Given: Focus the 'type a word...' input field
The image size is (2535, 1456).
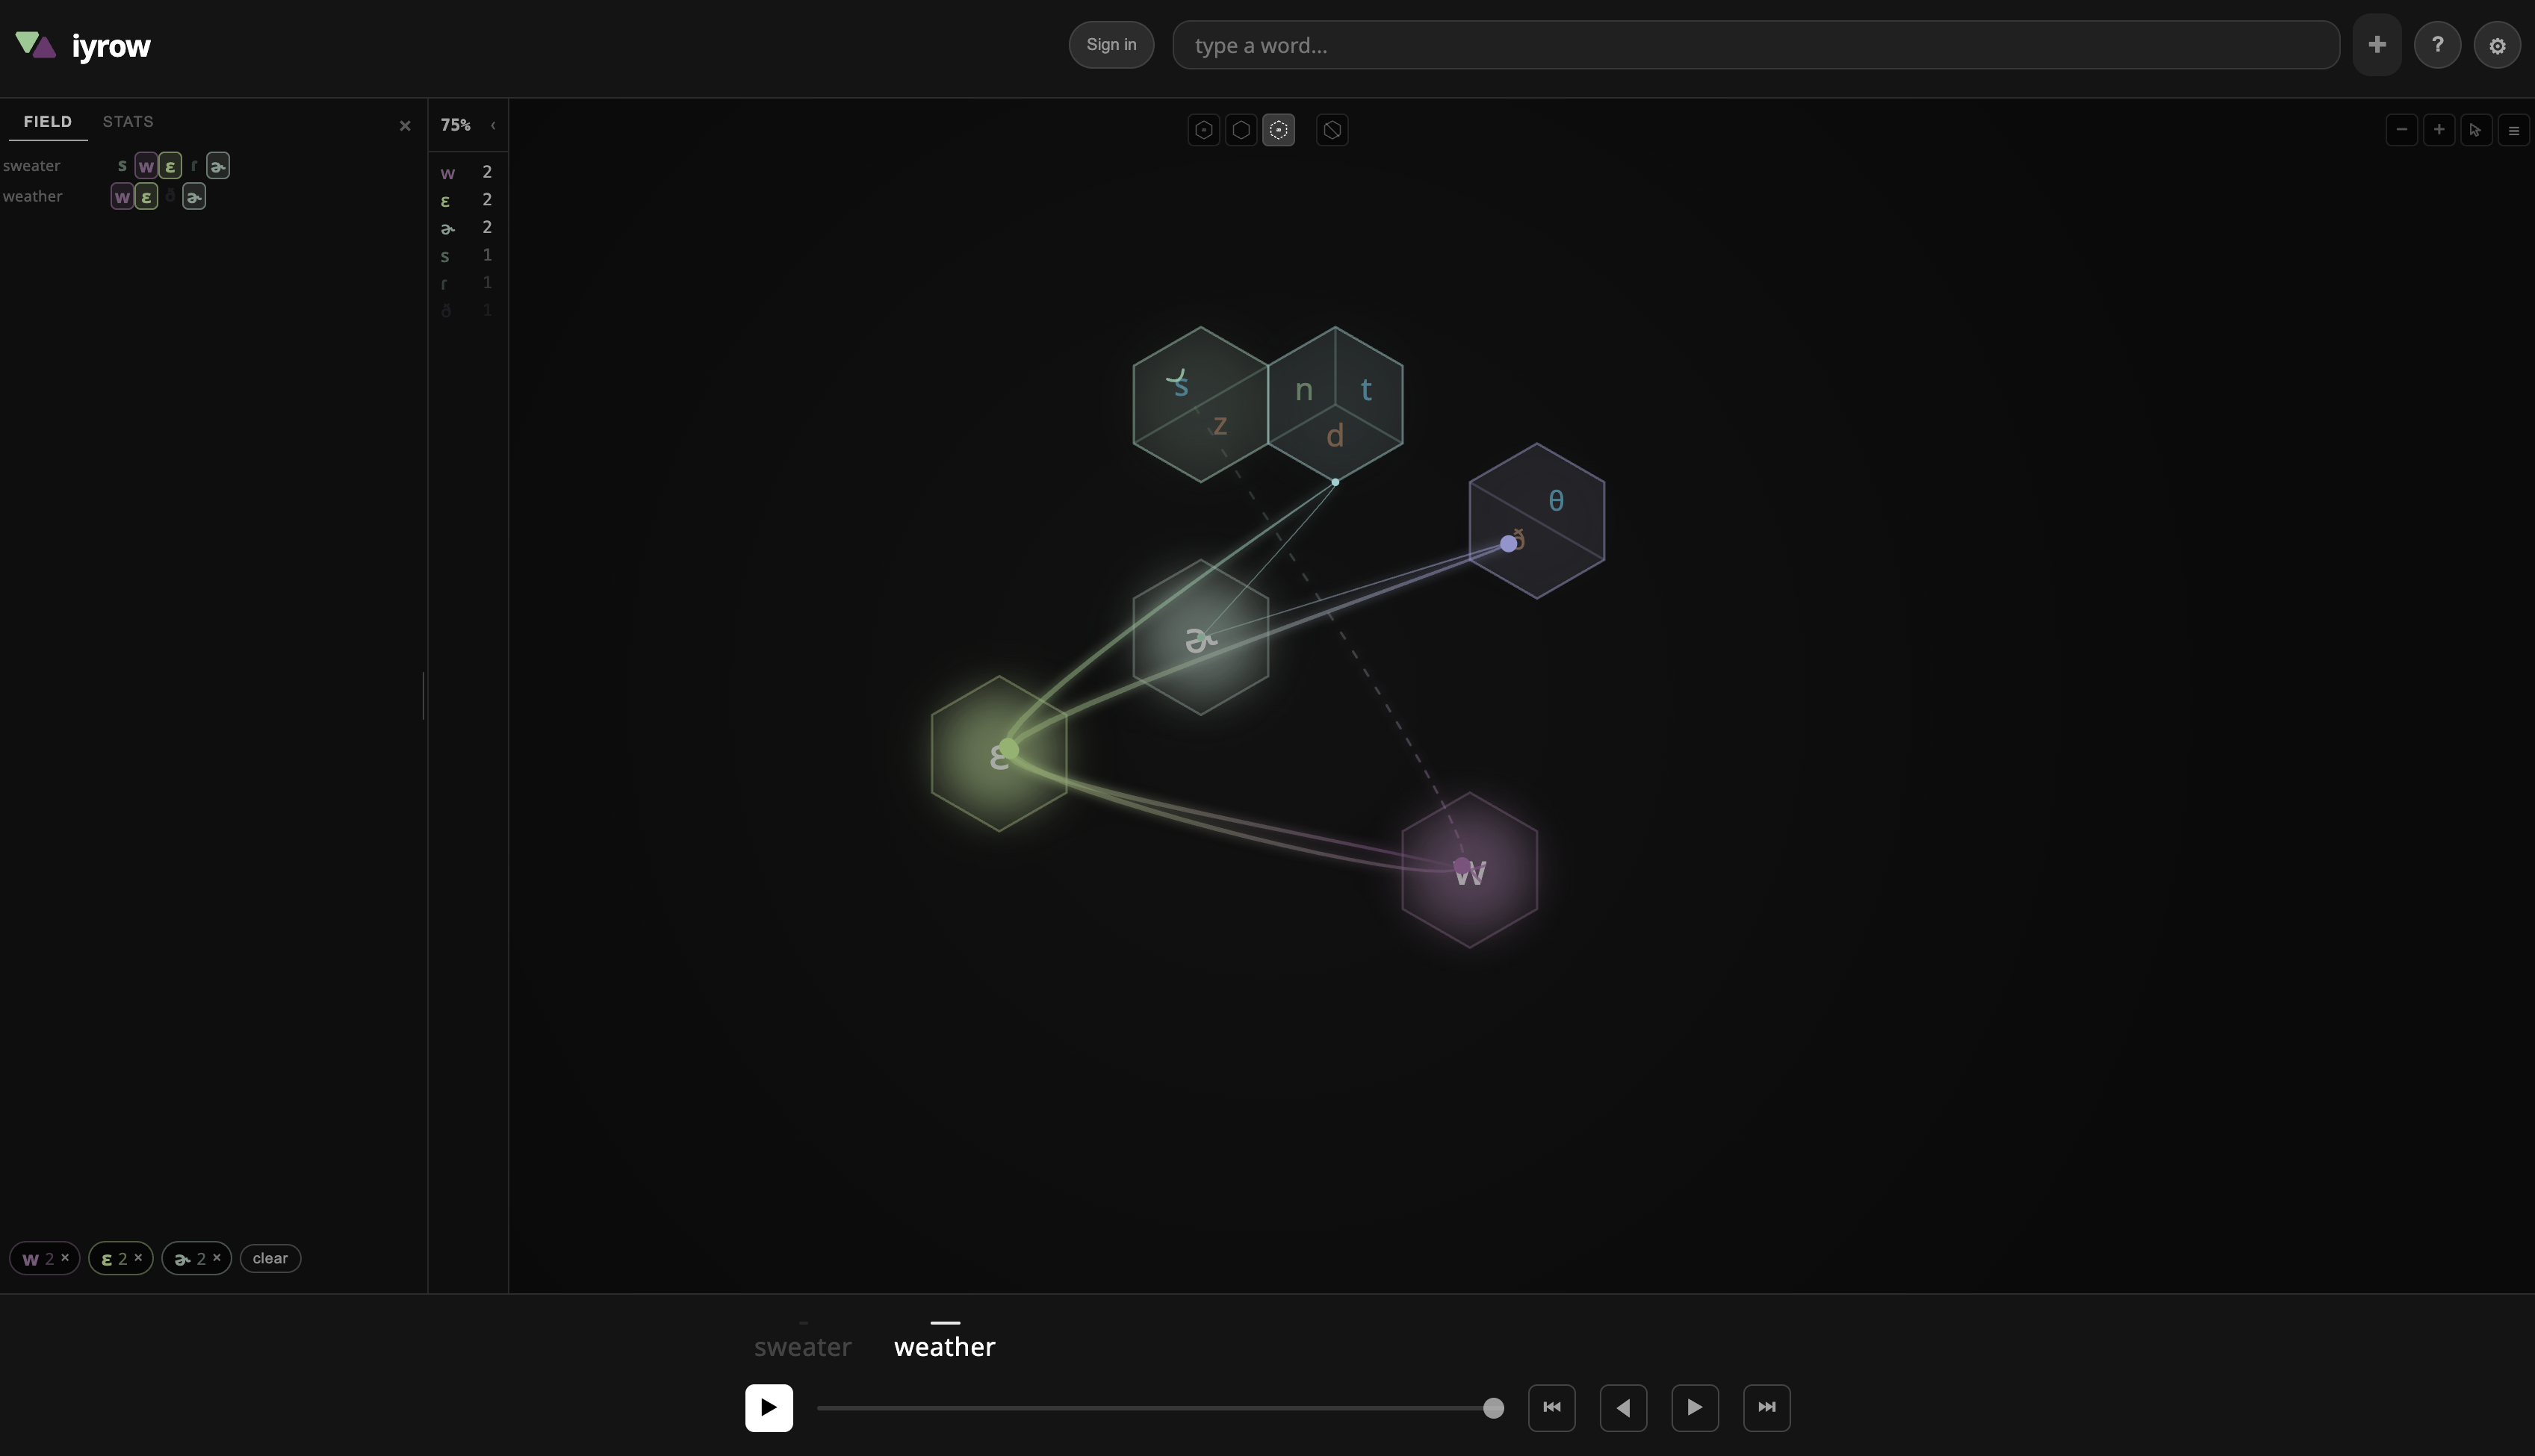Looking at the screenshot, I should click(1755, 45).
